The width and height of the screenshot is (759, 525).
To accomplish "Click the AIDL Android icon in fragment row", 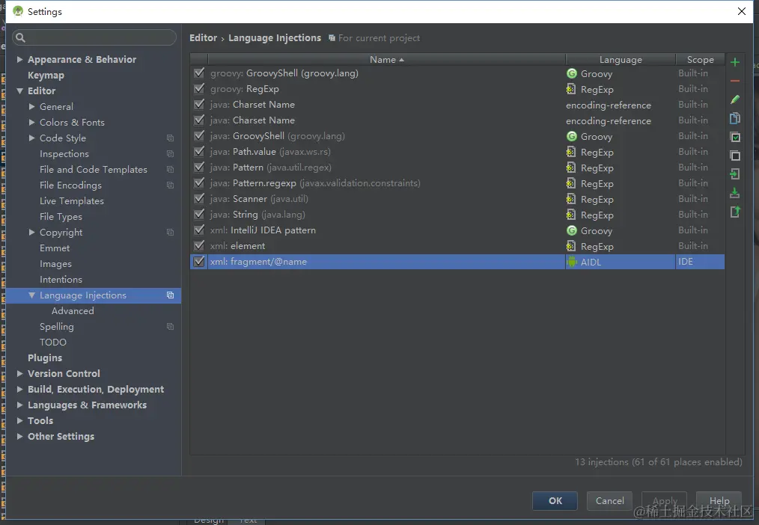I will point(572,262).
